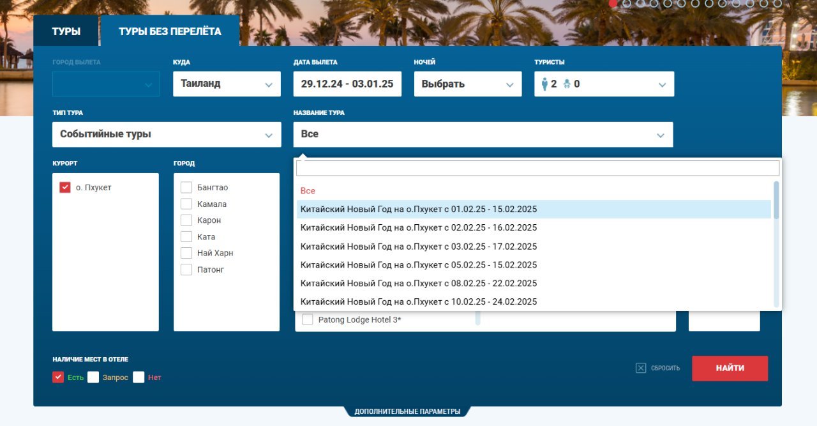Choose tour с 08.02.25 - 22.02.2025
This screenshot has height=426, width=817.
point(534,284)
